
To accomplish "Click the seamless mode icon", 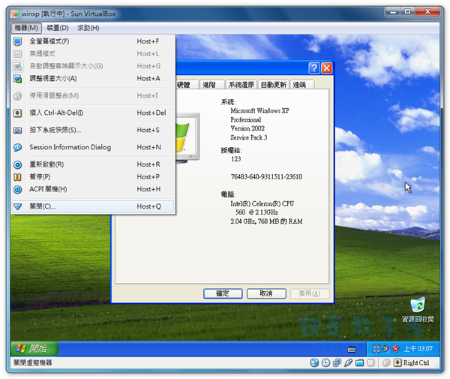I will click(18, 54).
